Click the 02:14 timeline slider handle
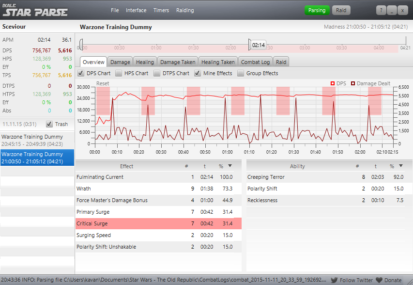The width and height of the screenshot is (413, 285). click(x=250, y=45)
